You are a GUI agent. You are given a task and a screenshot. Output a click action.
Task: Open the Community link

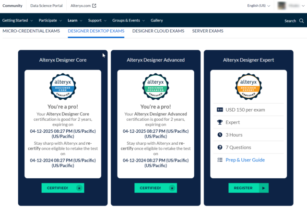(12, 6)
